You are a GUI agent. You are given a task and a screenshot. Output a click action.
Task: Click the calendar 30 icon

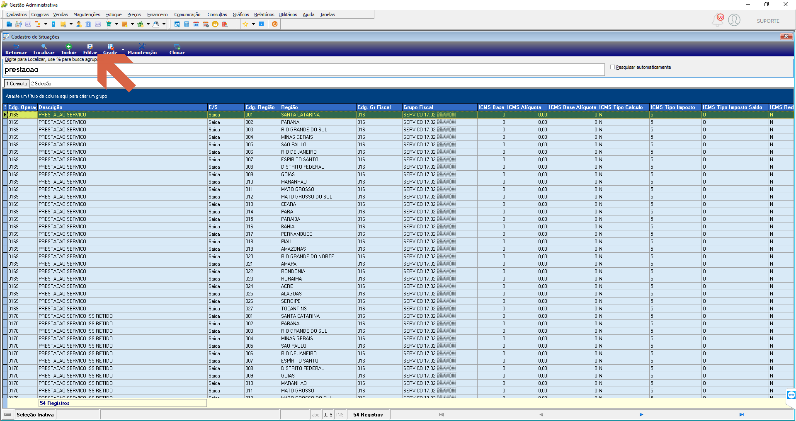pos(196,24)
